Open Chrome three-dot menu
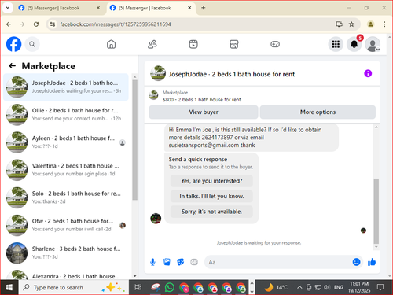The height and width of the screenshot is (295, 393). (x=384, y=24)
